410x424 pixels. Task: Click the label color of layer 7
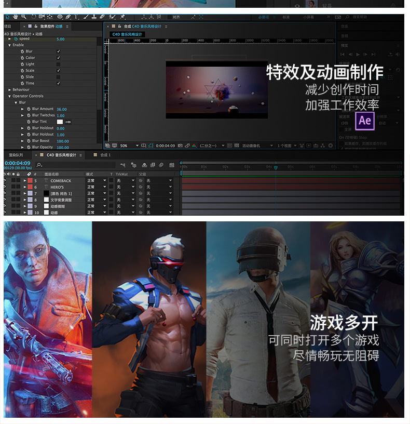(x=30, y=193)
